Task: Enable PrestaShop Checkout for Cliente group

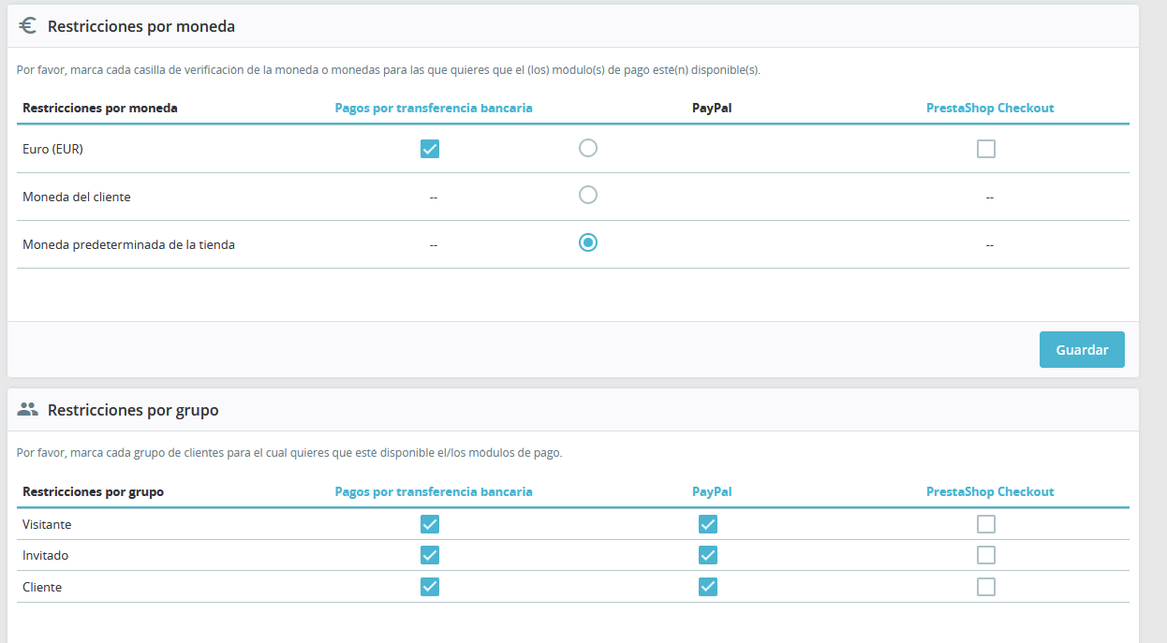Action: 985,587
